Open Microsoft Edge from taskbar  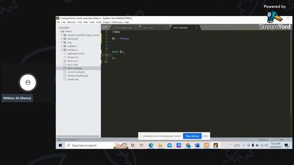coord(151,145)
